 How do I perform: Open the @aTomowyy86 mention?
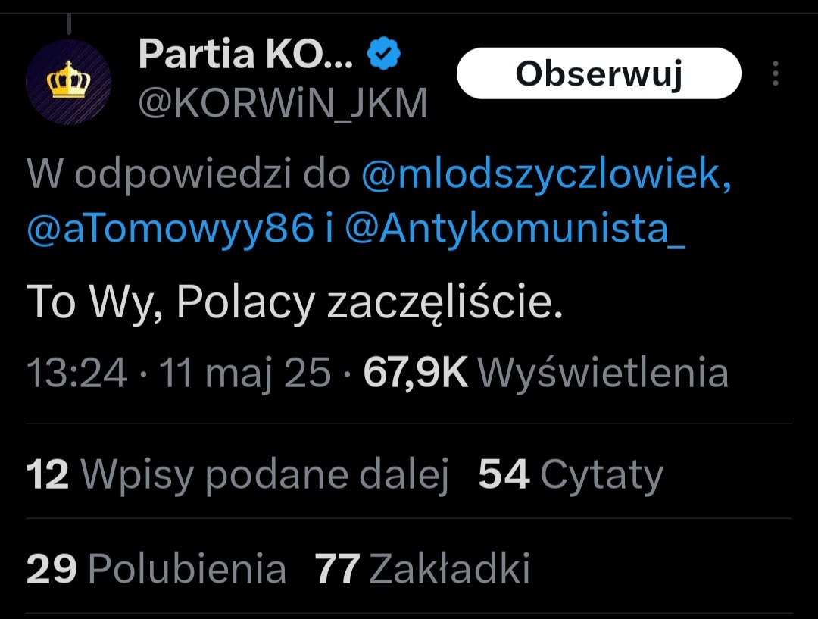(170, 228)
